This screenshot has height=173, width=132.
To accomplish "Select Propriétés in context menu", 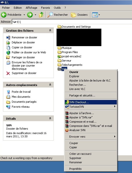I will tap(91, 169).
